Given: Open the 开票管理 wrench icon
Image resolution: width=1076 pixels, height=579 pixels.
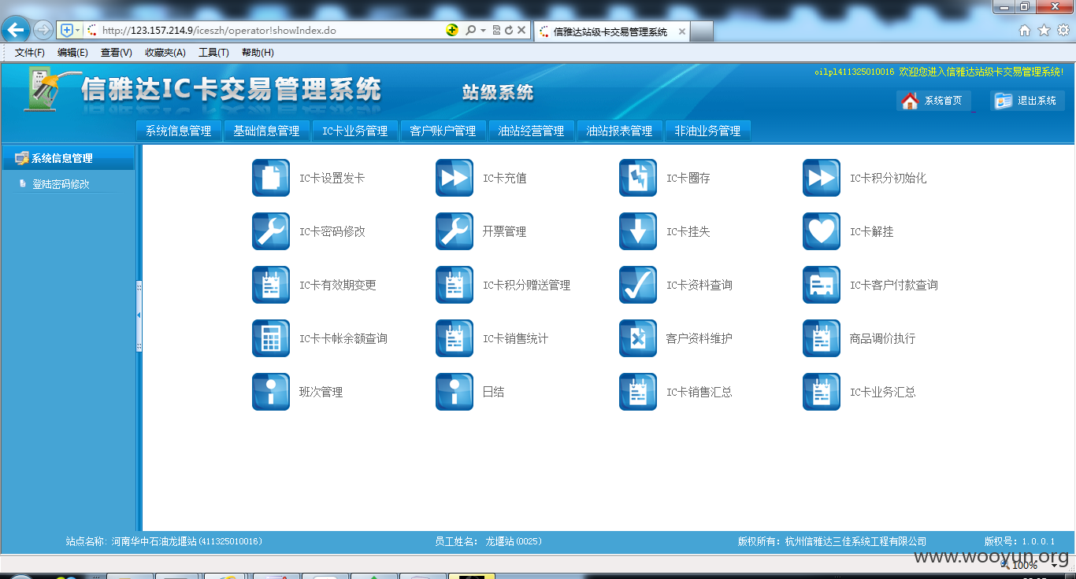Looking at the screenshot, I should coord(455,231).
